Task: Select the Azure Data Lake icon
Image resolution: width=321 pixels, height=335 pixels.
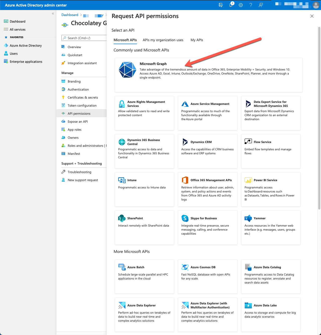Action: 248,305
